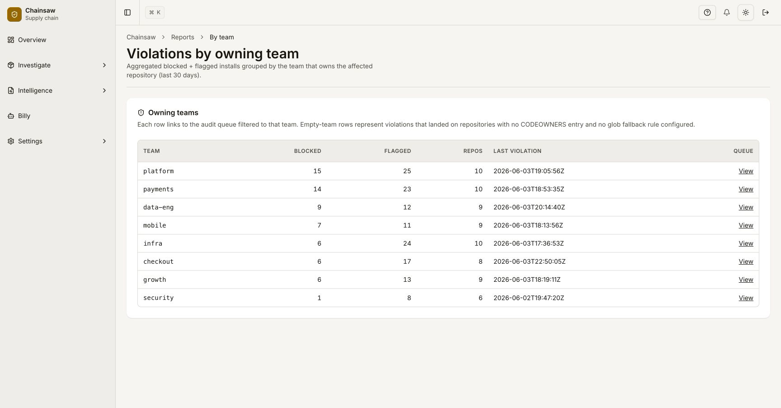This screenshot has height=408, width=781.
Task: Open the notifications bell icon
Action: click(727, 13)
